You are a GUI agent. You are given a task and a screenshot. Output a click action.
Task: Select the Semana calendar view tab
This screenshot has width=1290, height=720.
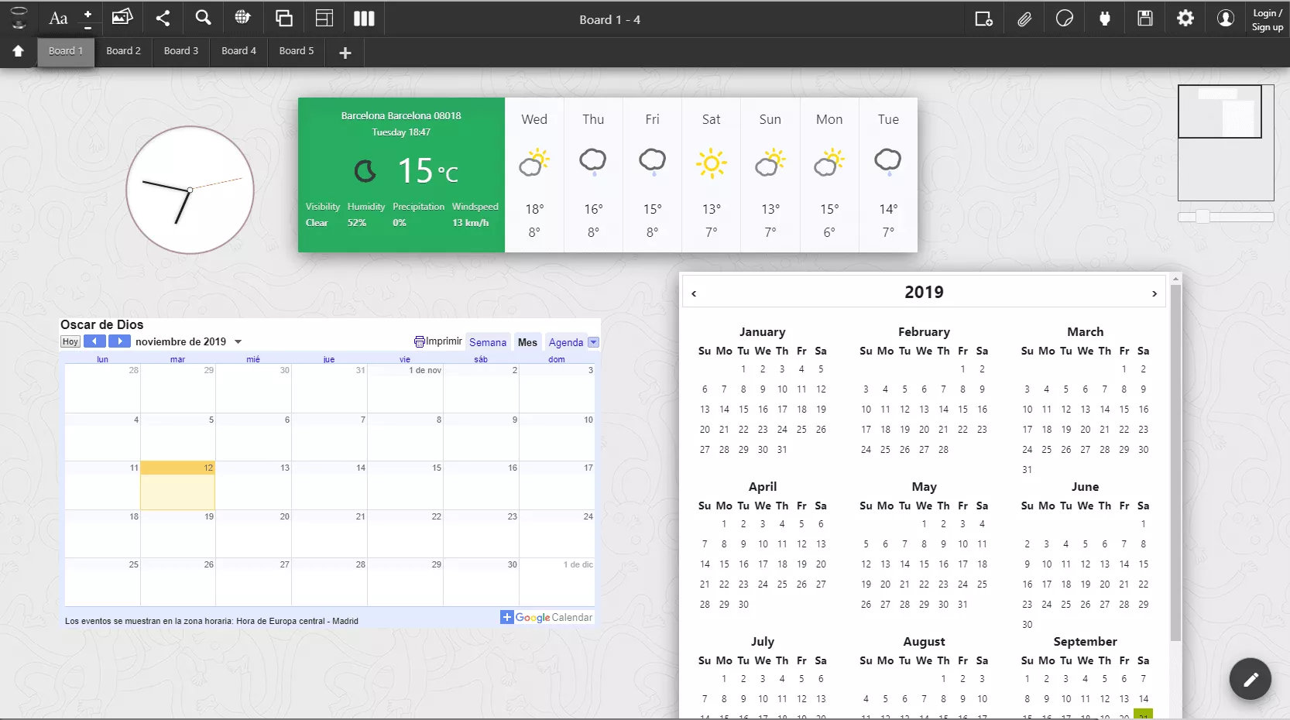click(488, 342)
